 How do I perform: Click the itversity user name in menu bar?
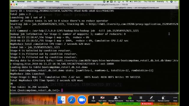(160, 1)
